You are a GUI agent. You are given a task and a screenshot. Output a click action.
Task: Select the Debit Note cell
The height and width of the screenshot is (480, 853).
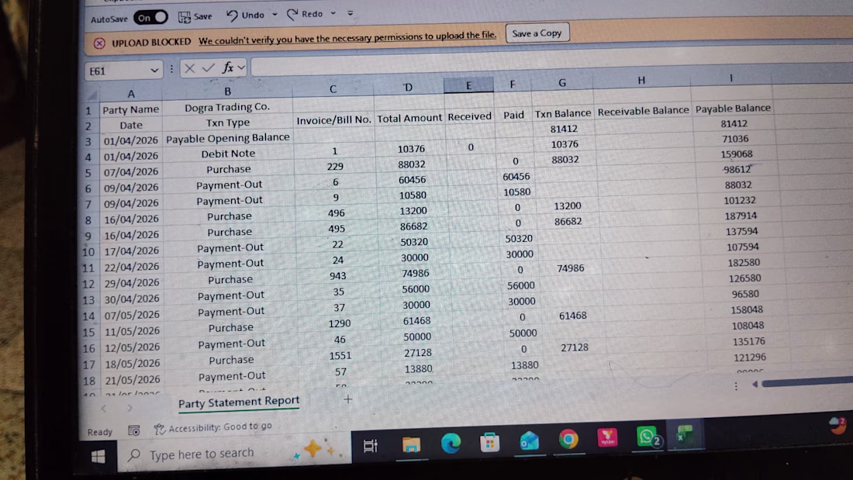(229, 154)
